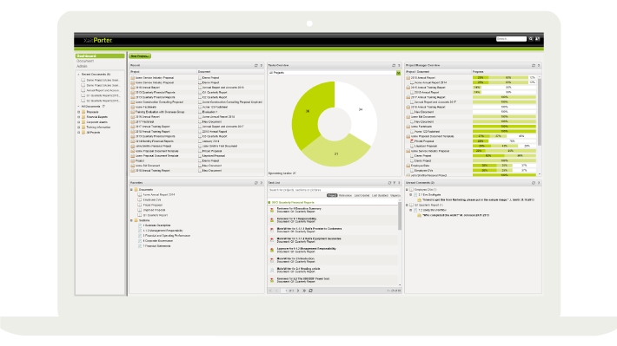This screenshot has height=346, width=617.
Task: Open help for Unread Comments panel
Action: [539, 183]
